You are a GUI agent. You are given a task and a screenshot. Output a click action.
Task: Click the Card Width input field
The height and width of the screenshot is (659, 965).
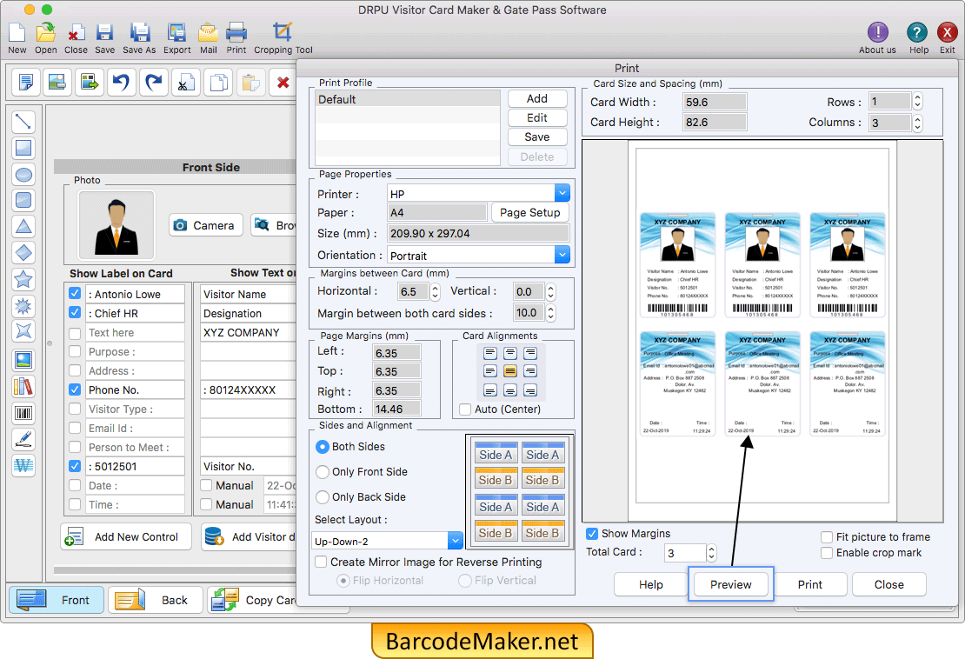715,102
